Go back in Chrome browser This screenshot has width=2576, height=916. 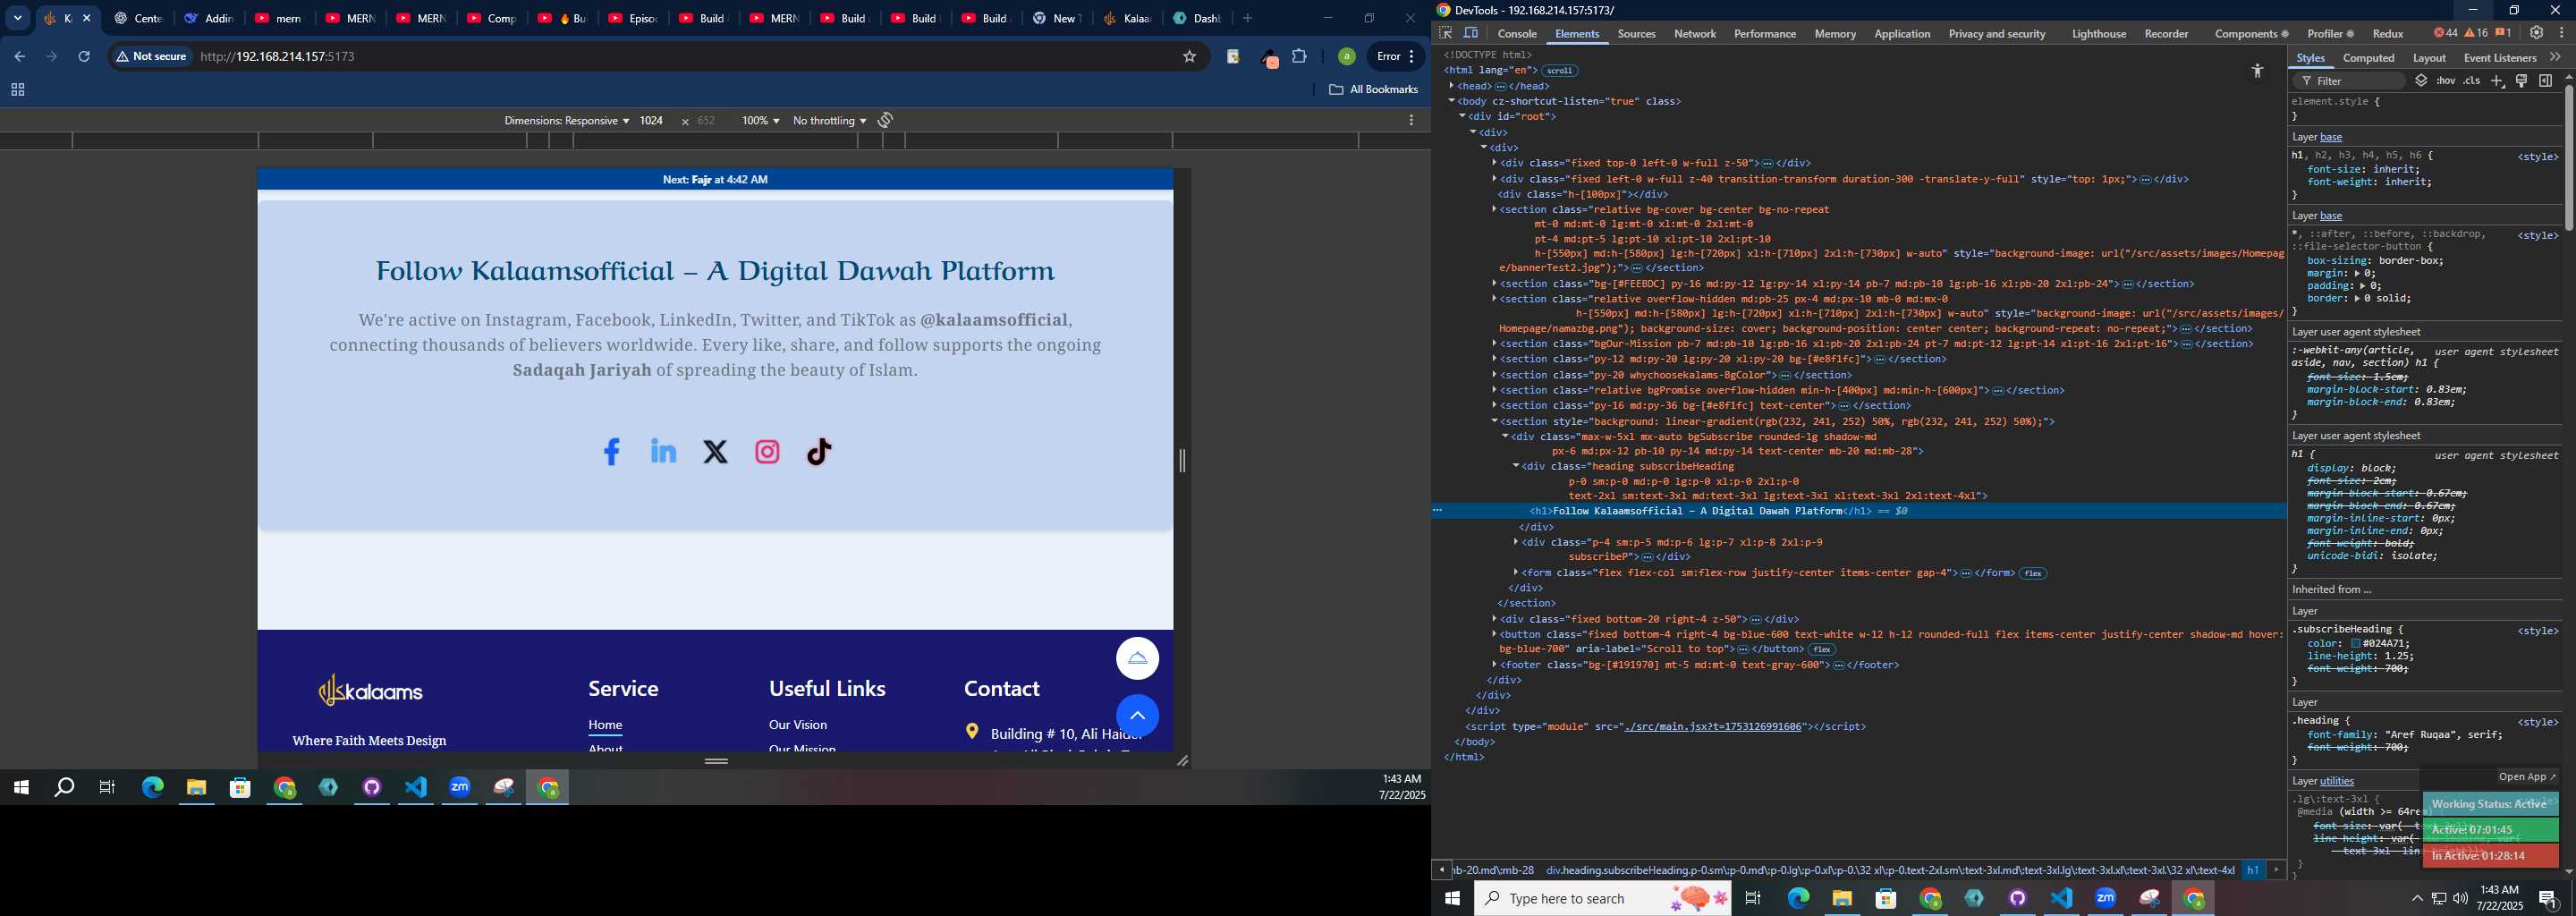(19, 57)
